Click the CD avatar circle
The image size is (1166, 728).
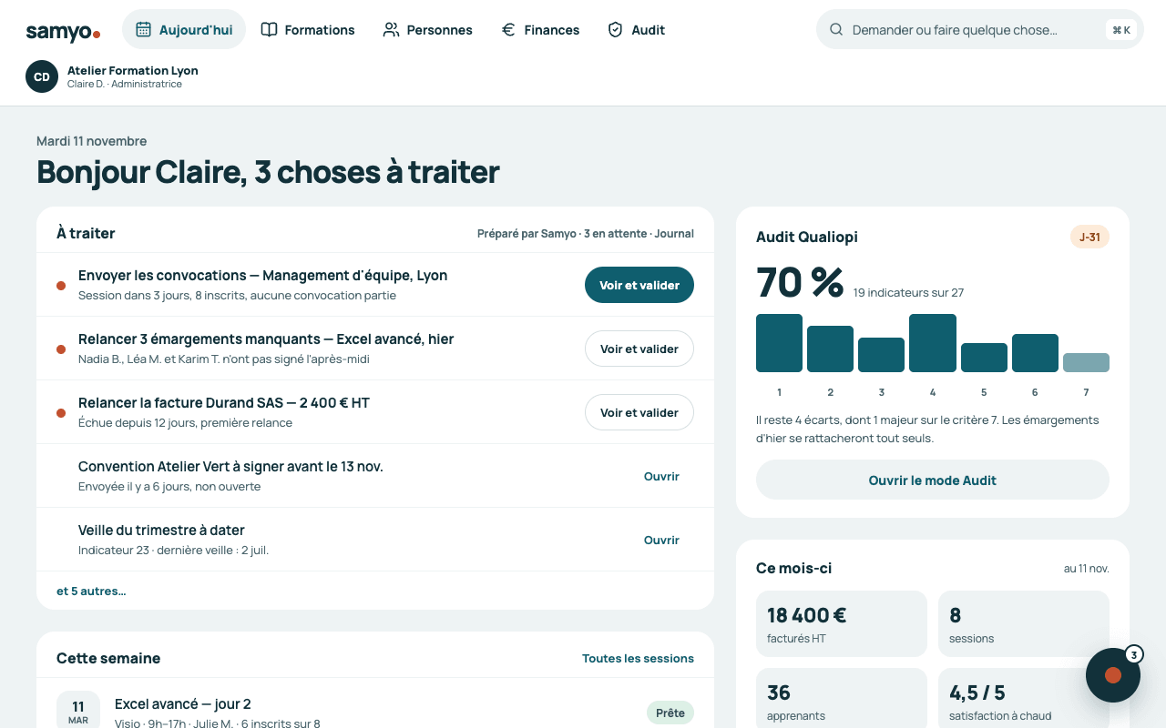42,76
